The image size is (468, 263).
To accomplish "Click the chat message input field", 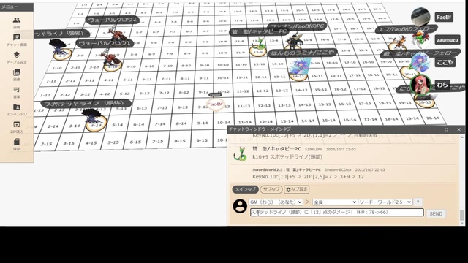I will coord(336,213).
